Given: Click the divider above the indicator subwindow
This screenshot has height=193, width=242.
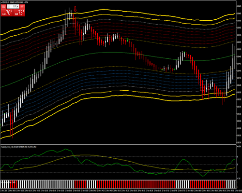Looking at the screenshot, I should coord(118,145).
